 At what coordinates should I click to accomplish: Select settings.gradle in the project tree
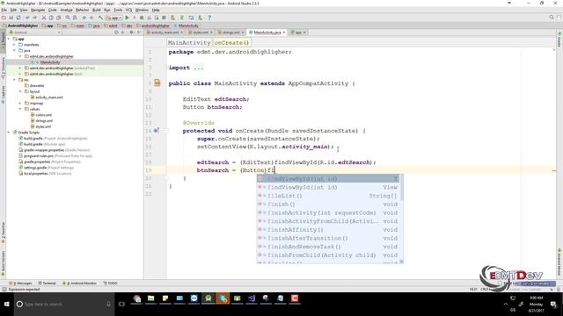coord(35,168)
